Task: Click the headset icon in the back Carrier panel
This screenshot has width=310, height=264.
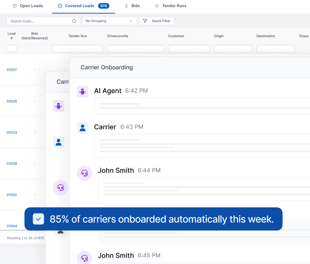Action: (60, 188)
